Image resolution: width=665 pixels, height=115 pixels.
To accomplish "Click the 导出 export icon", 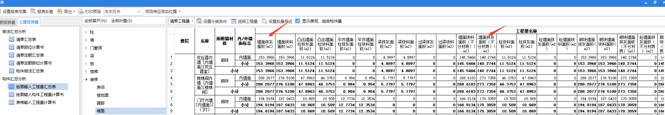I will pos(60,11).
